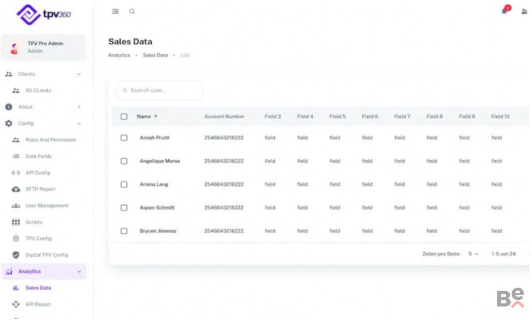The width and height of the screenshot is (532, 320).
Task: Click the hamburger menu icon in header
Action: click(115, 12)
